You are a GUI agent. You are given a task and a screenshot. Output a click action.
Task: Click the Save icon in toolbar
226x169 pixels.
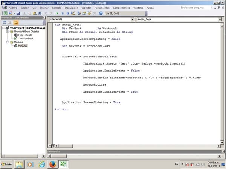tap(18, 13)
